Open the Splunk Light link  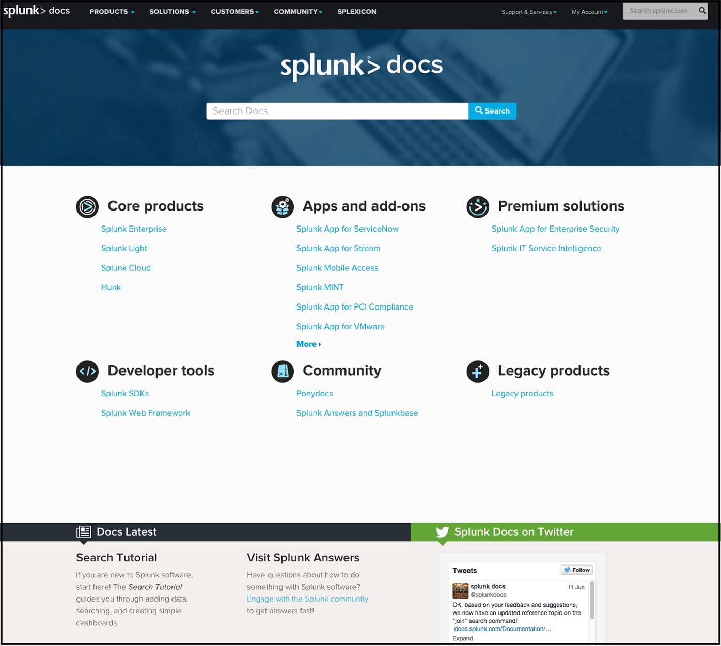pos(124,248)
